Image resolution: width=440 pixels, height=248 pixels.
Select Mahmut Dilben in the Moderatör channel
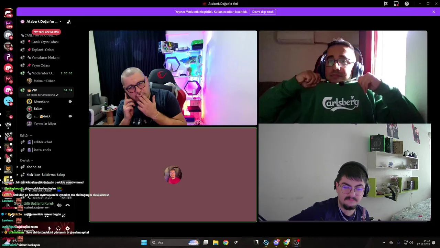pos(44,81)
